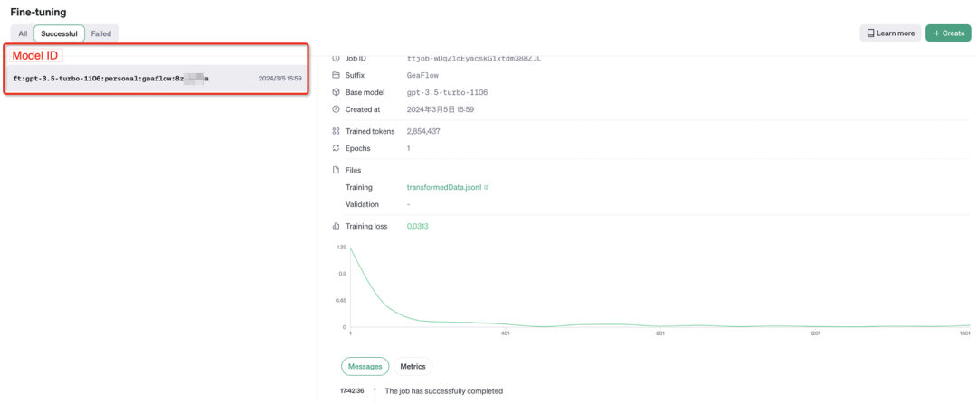Create a new fine-tuning job

[948, 33]
